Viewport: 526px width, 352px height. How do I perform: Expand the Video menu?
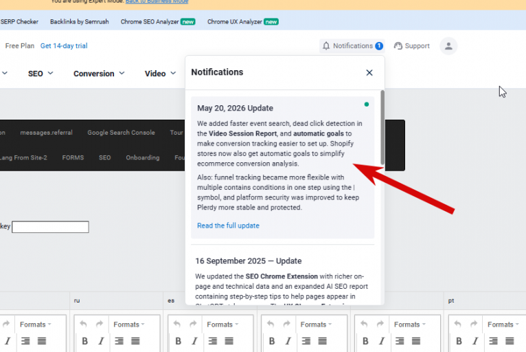[x=160, y=74]
